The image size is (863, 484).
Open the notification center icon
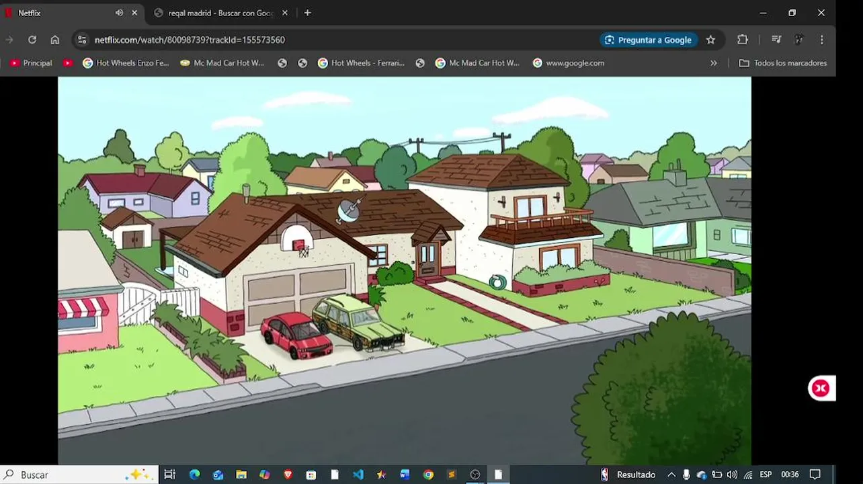click(815, 475)
